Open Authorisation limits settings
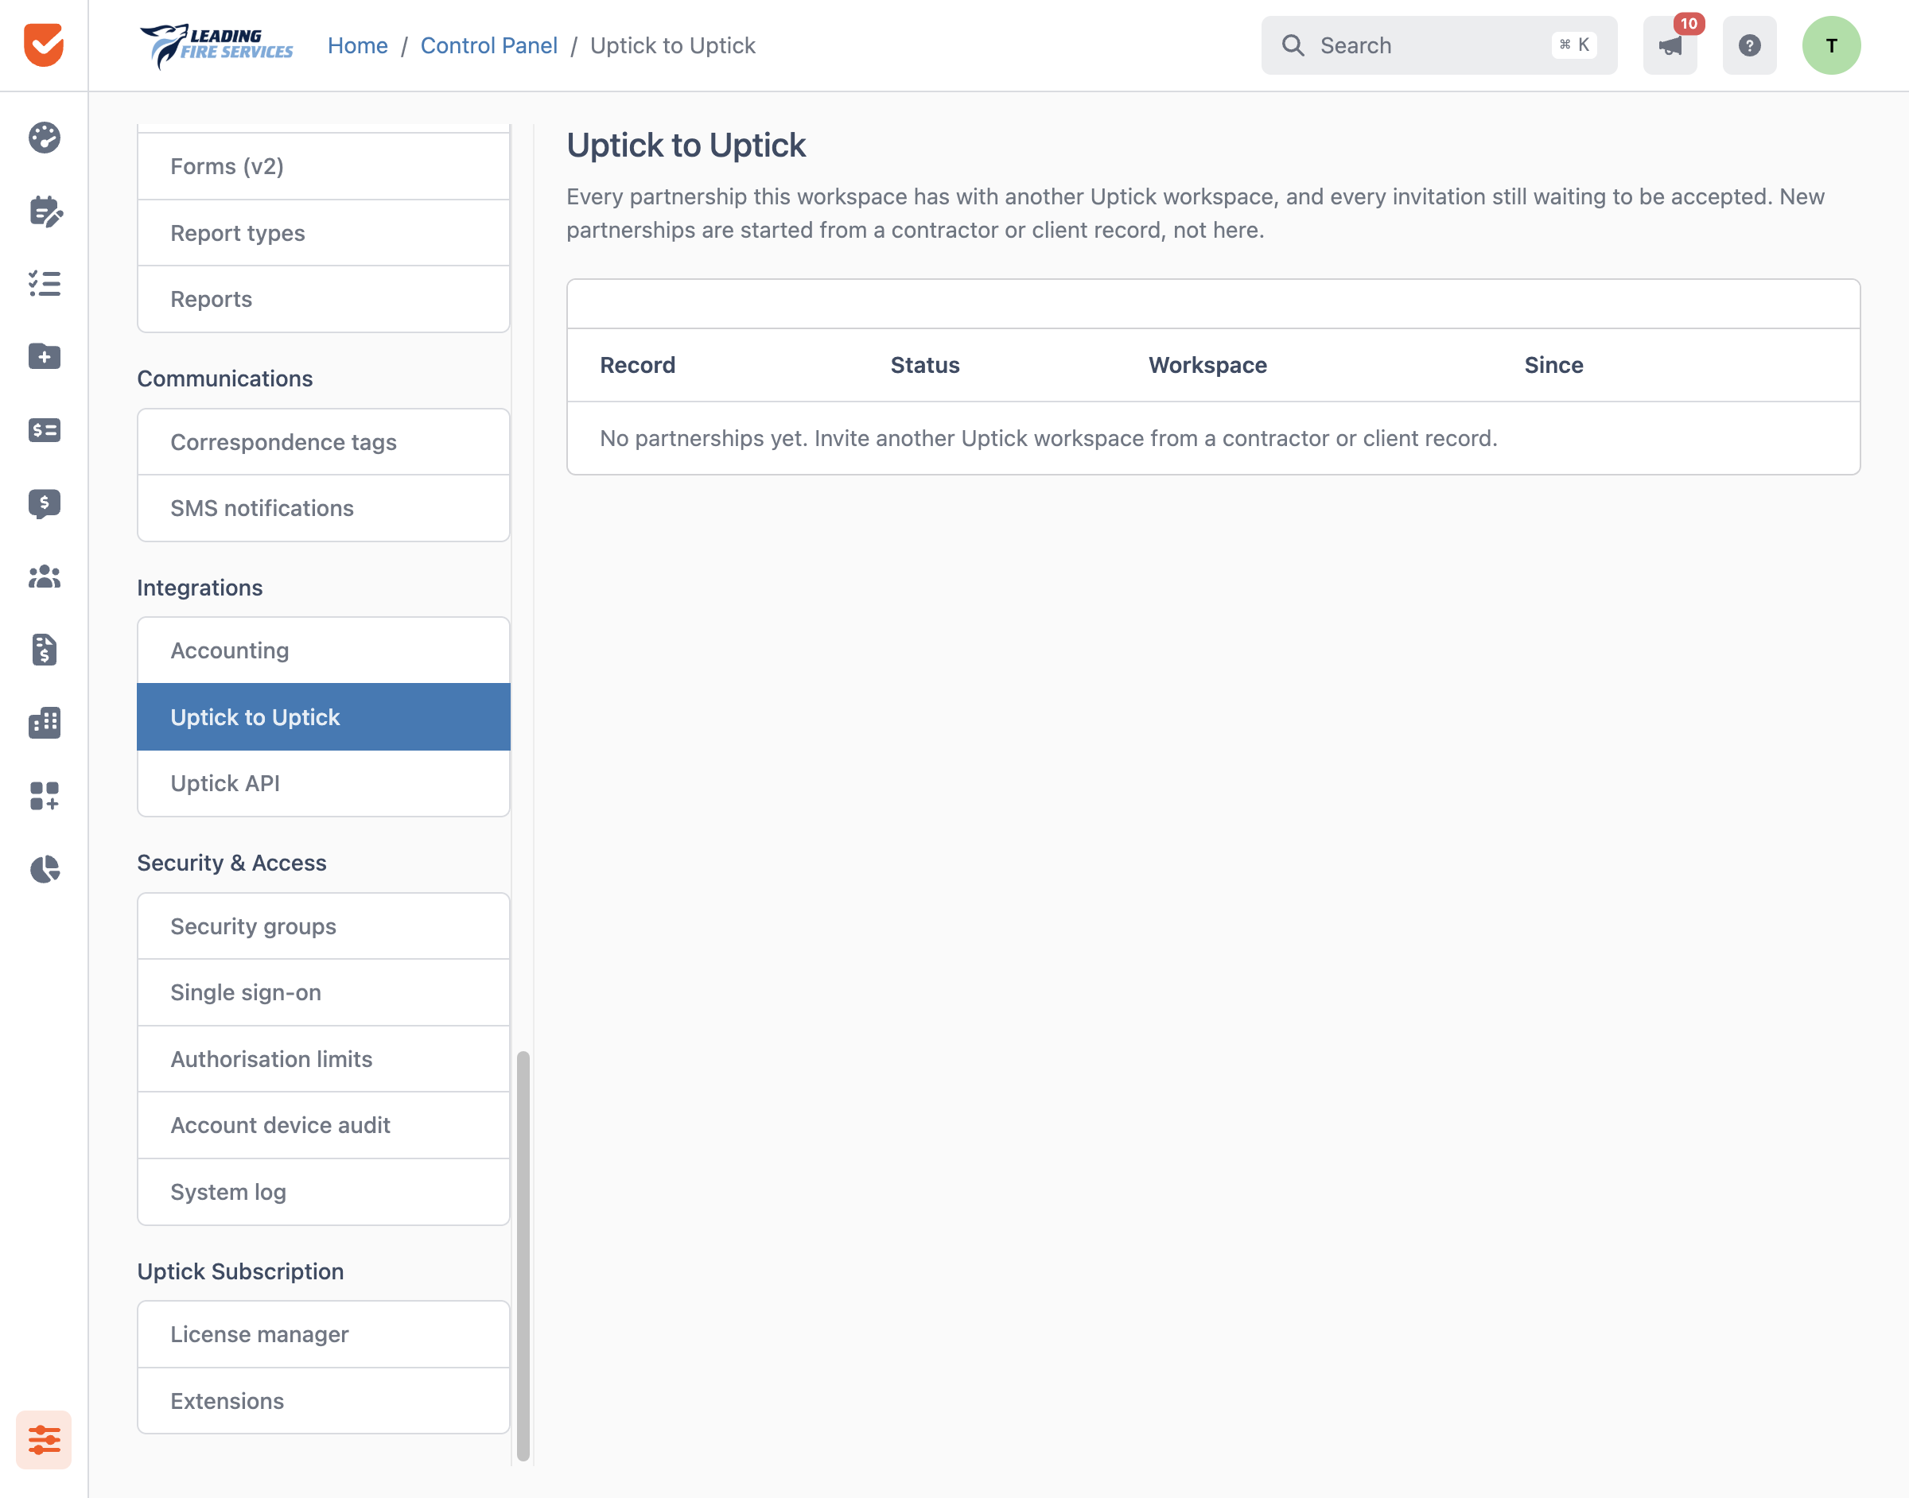Viewport: 1909px width, 1498px height. pyautogui.click(x=324, y=1059)
